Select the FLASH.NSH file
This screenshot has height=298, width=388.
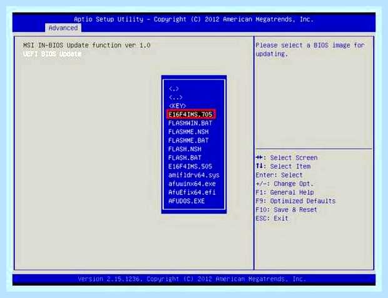[x=185, y=149]
